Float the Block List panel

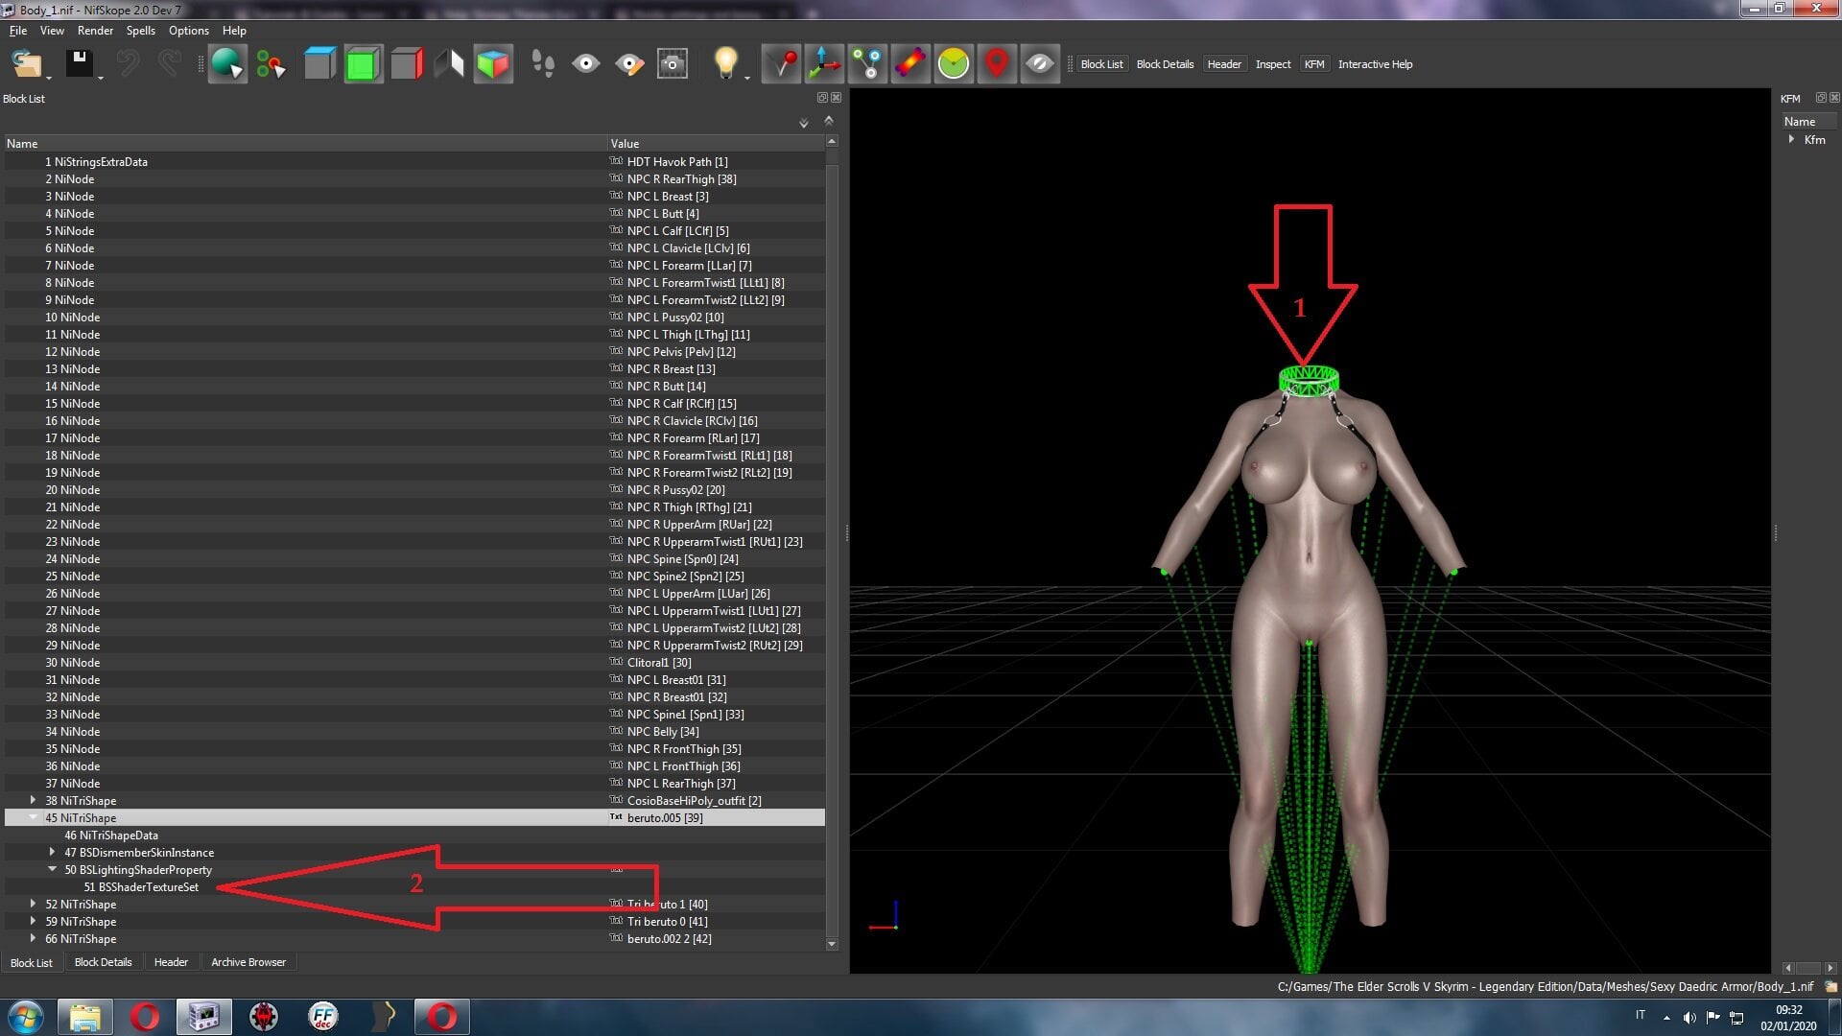coord(822,98)
